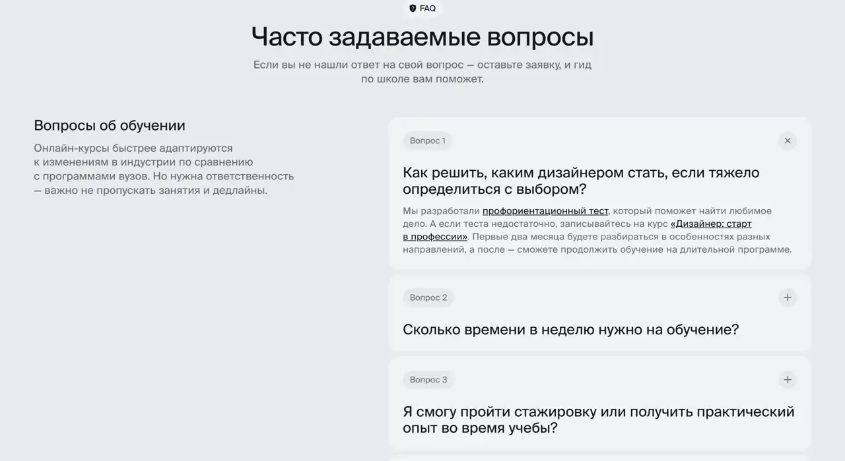The height and width of the screenshot is (461, 845).
Task: Select the Вопрос 1 label tag
Action: point(427,140)
